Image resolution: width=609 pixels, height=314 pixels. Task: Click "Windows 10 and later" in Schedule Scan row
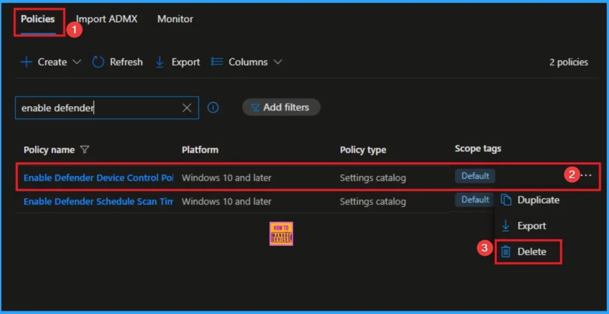tap(227, 202)
